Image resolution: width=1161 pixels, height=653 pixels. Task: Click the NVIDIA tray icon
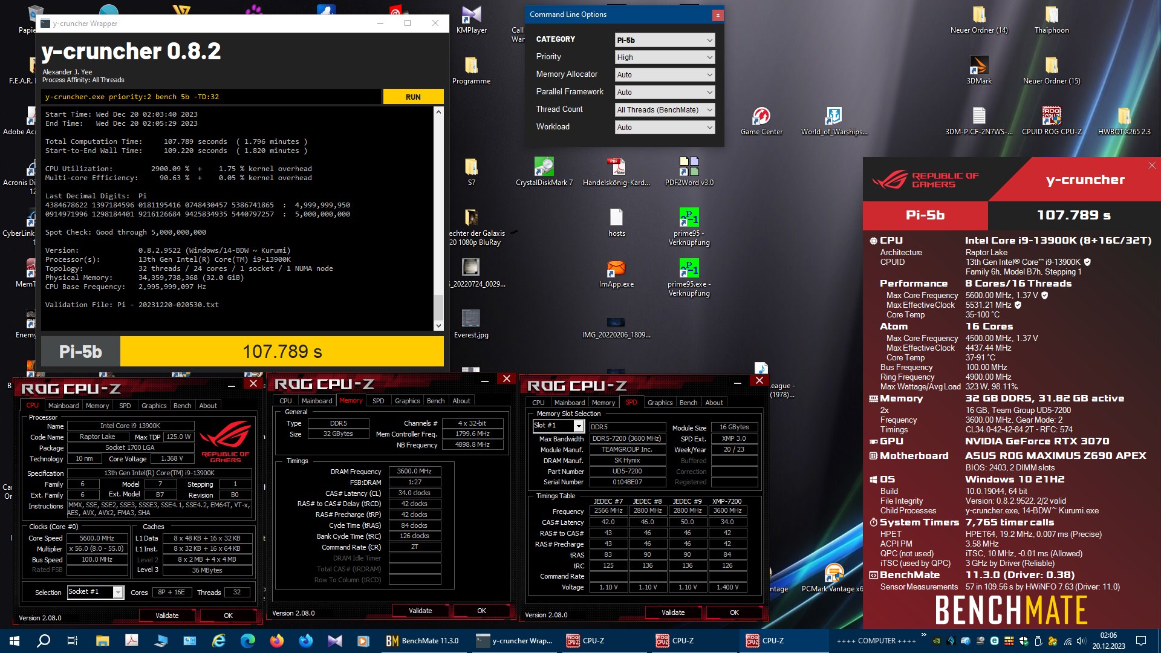click(x=936, y=641)
